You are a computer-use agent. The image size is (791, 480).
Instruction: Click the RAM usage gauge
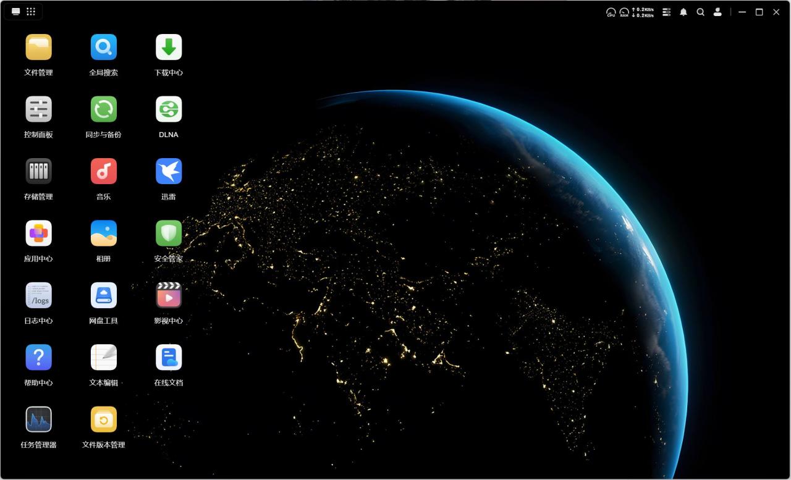click(x=624, y=12)
